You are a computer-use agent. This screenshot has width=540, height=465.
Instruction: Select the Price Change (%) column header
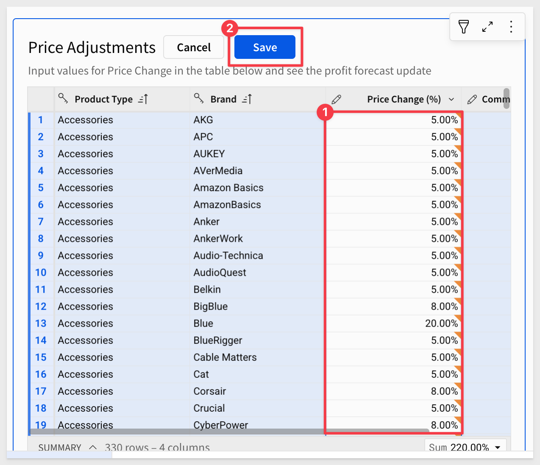[393, 99]
